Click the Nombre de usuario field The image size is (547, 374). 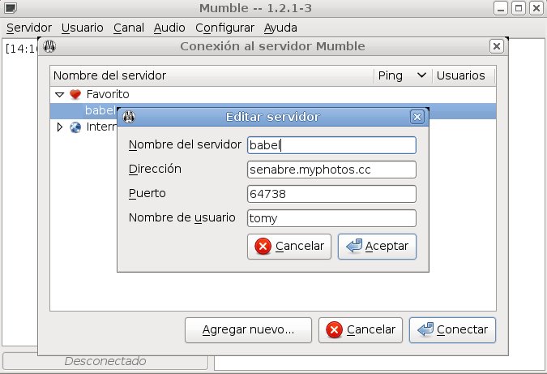point(331,218)
